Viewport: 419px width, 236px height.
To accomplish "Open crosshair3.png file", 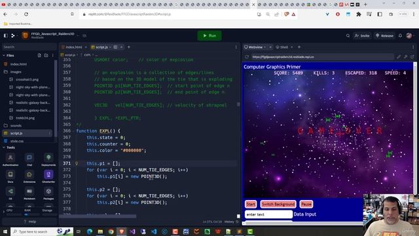I will point(27,79).
